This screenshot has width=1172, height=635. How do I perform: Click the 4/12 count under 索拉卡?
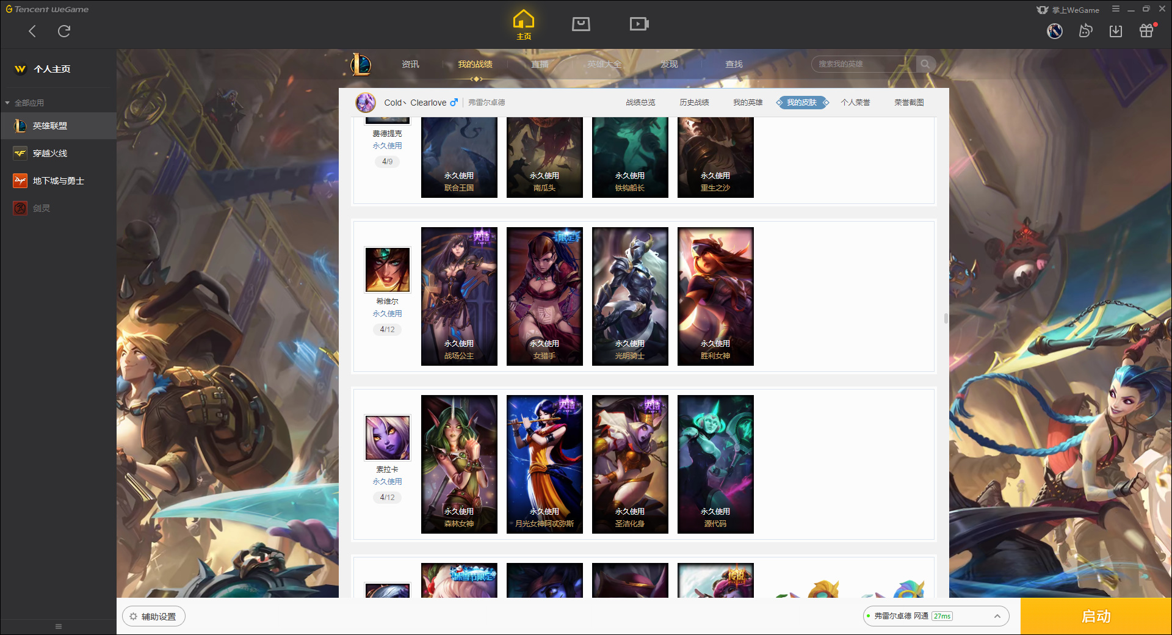pyautogui.click(x=388, y=498)
